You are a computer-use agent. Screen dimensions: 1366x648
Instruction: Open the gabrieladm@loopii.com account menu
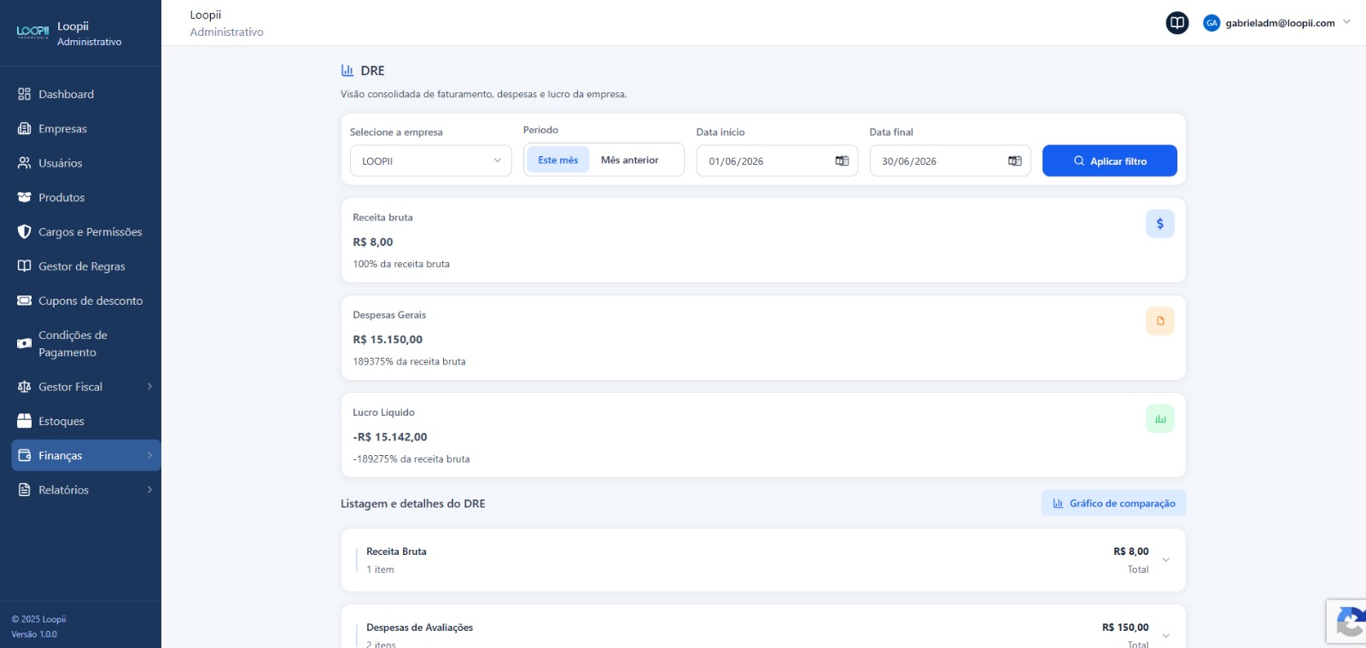(1277, 23)
